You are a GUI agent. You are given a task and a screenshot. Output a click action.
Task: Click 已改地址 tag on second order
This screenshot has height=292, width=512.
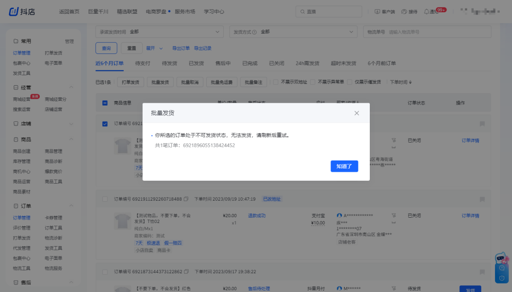[272, 199]
